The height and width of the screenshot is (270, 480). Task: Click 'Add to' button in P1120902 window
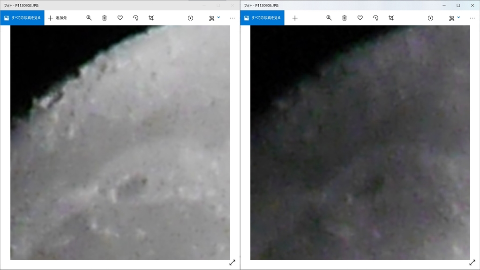click(58, 18)
